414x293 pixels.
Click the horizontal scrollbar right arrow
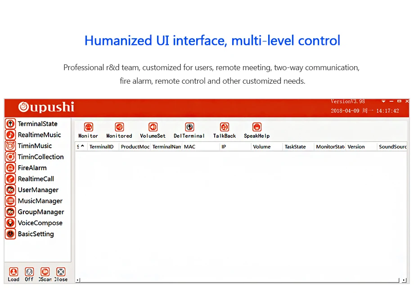pyautogui.click(x=404, y=280)
